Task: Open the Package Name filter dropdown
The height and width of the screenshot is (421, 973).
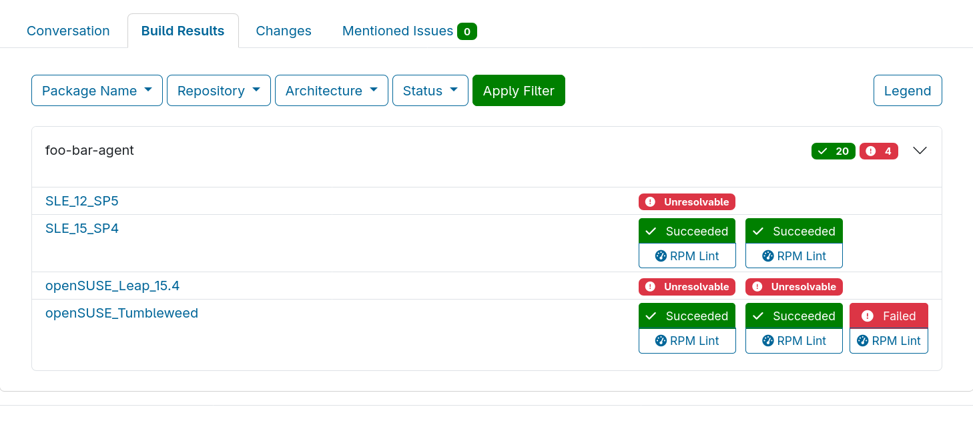Action: 97,91
